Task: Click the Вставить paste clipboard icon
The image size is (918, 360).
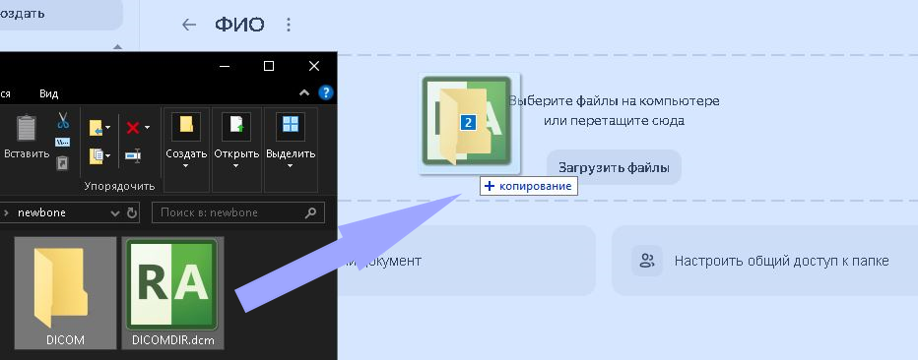Action: (x=27, y=128)
